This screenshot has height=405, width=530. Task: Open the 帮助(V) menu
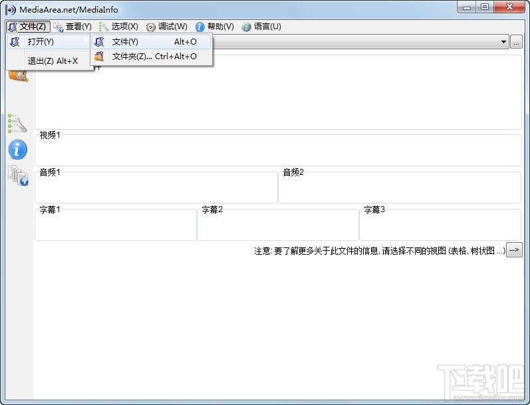(x=214, y=27)
